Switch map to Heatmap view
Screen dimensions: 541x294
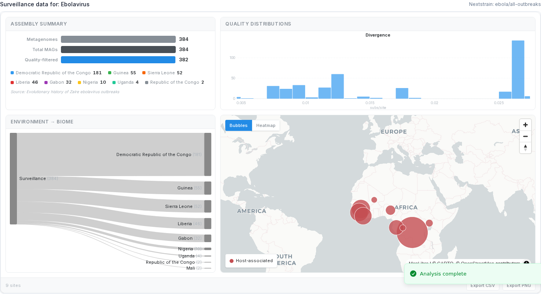pyautogui.click(x=266, y=125)
